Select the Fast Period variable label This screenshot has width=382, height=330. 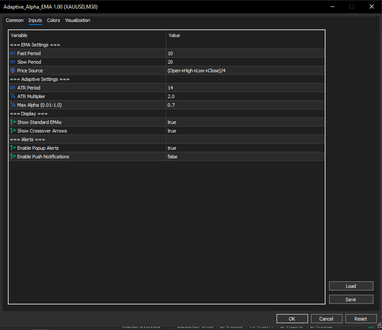point(29,53)
